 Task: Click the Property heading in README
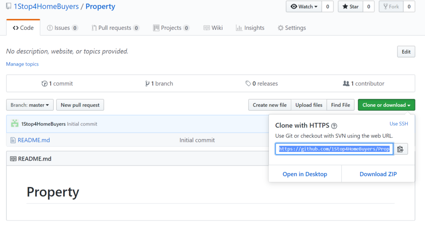pos(53,192)
